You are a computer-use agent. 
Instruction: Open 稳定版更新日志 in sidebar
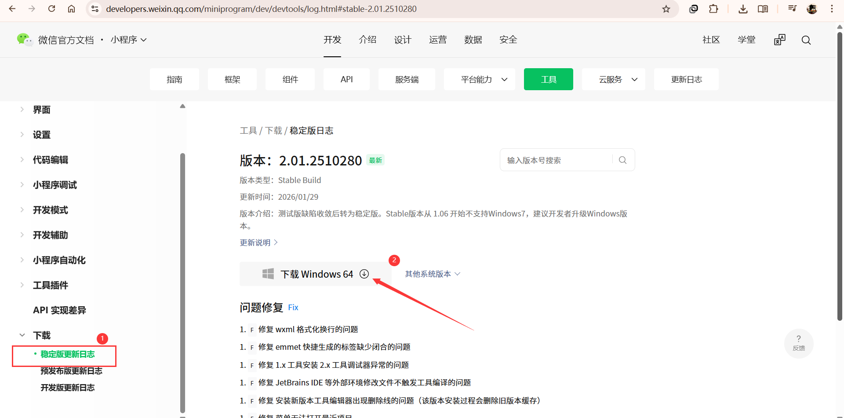point(67,354)
